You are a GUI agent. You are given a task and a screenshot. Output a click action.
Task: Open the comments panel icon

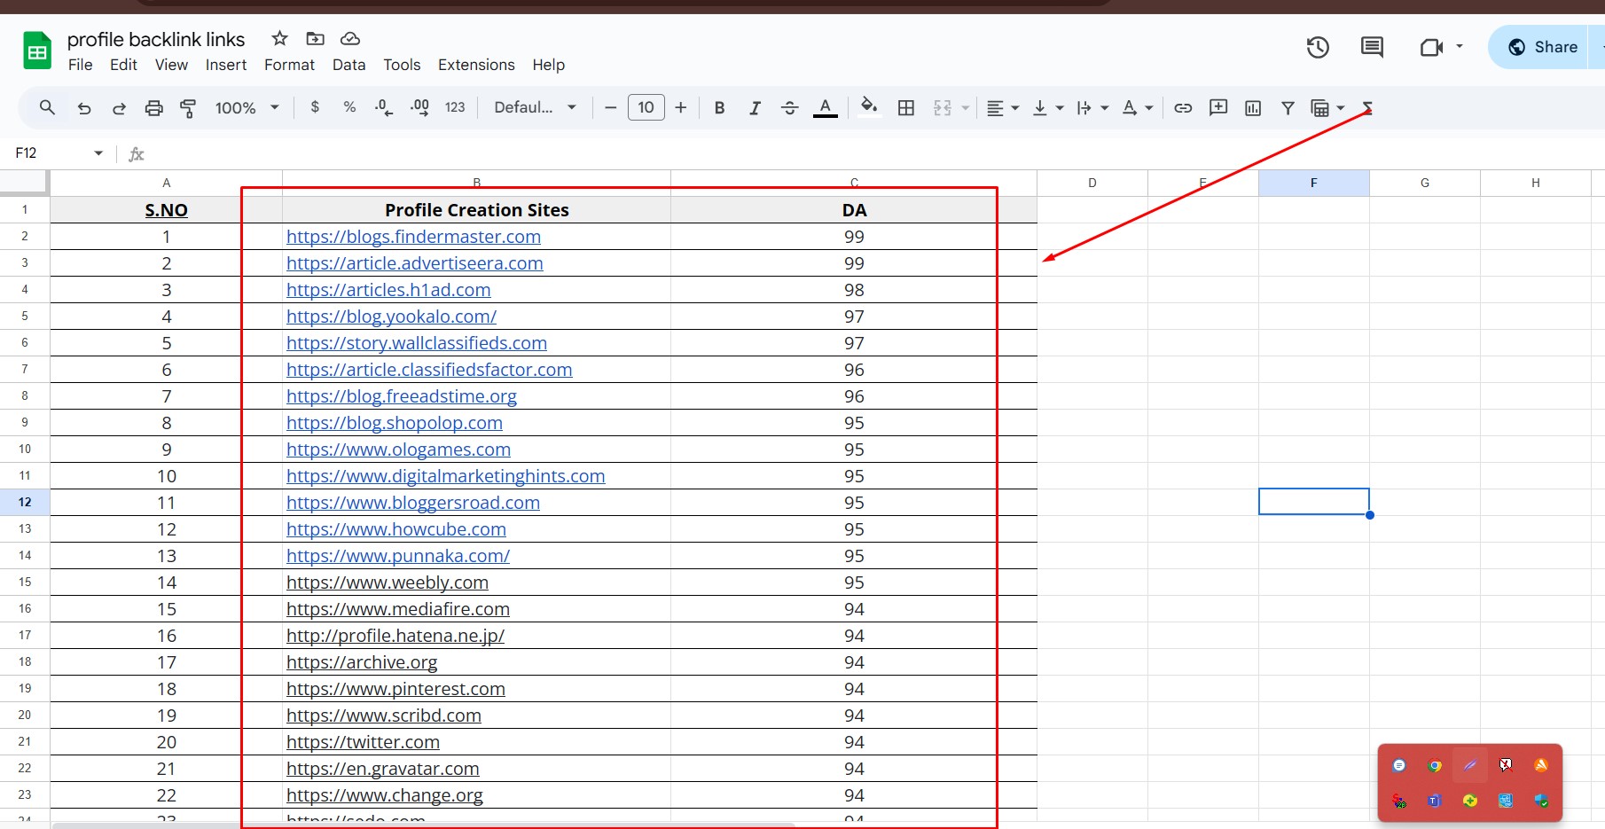pyautogui.click(x=1372, y=47)
